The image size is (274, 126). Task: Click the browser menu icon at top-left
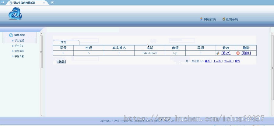pyautogui.click(x=2, y=2)
